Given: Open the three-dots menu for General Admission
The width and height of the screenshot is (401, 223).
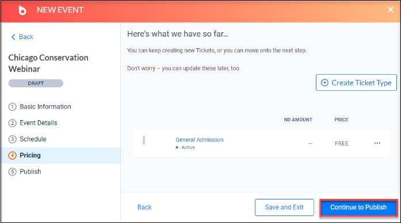Looking at the screenshot, I should point(377,143).
